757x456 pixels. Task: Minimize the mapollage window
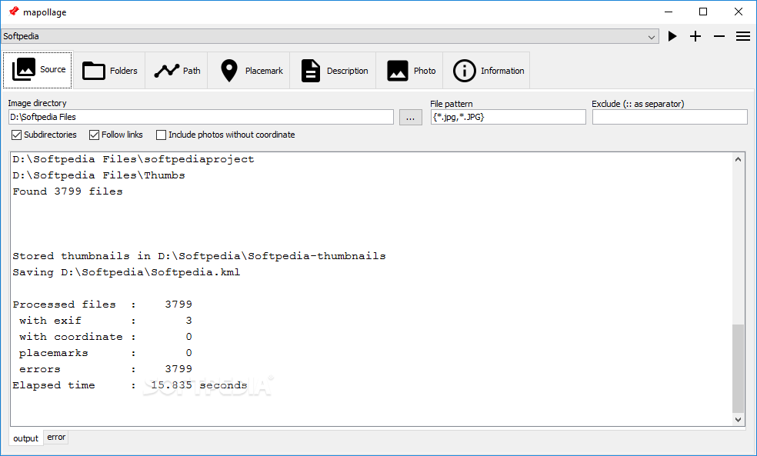tap(669, 12)
